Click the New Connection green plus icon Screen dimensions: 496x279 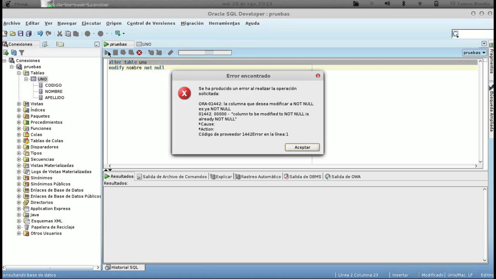[6, 53]
